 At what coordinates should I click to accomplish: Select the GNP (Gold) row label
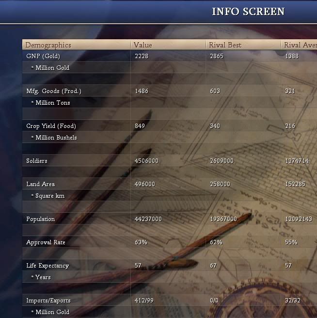43,56
